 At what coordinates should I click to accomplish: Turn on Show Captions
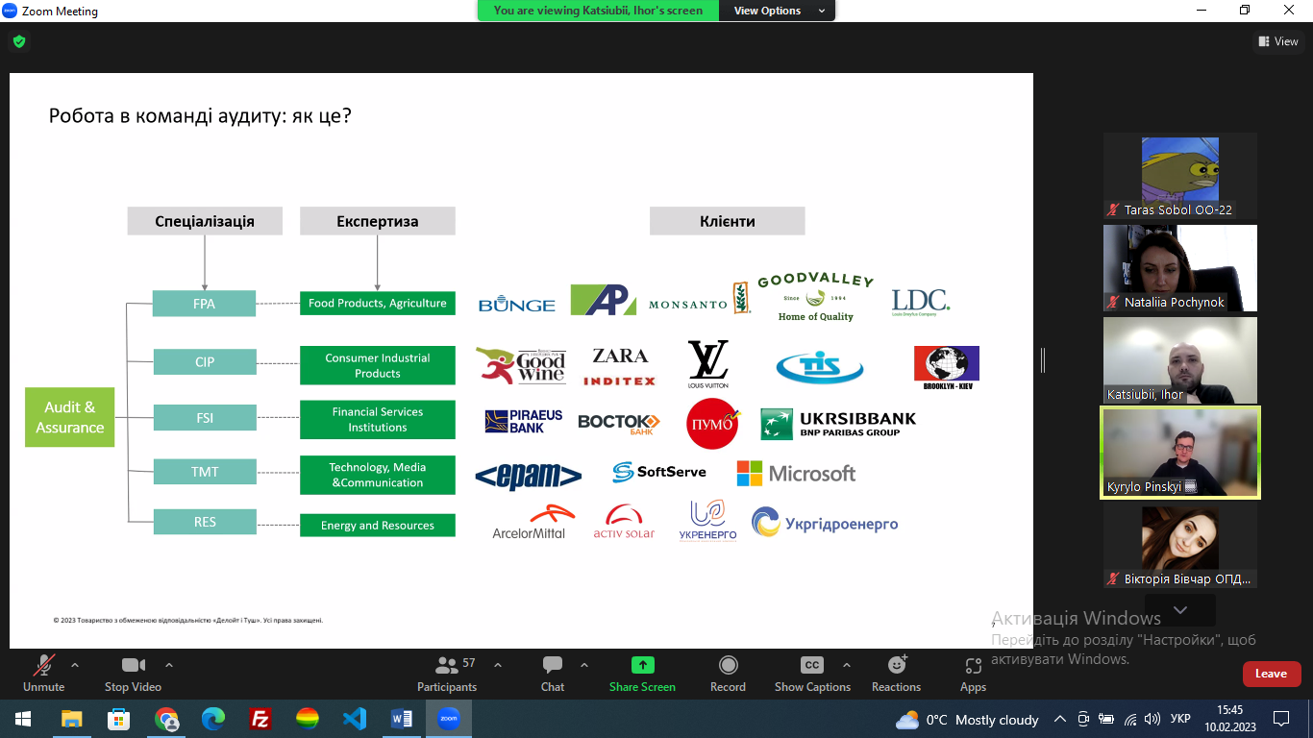pyautogui.click(x=812, y=673)
